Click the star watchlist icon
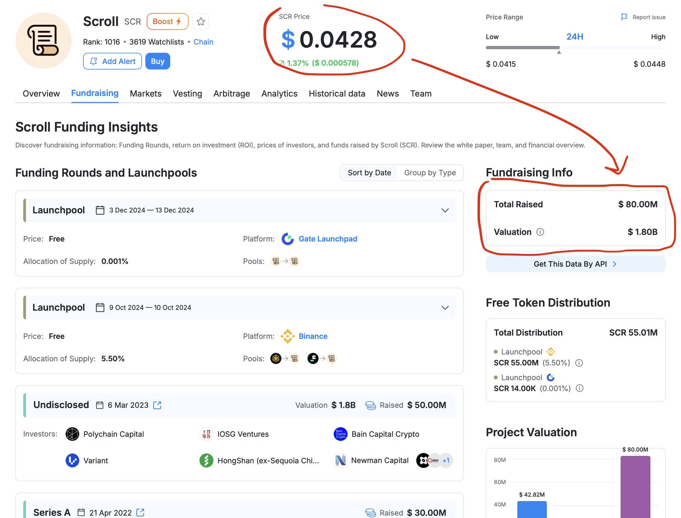Image resolution: width=681 pixels, height=518 pixels. pos(201,22)
